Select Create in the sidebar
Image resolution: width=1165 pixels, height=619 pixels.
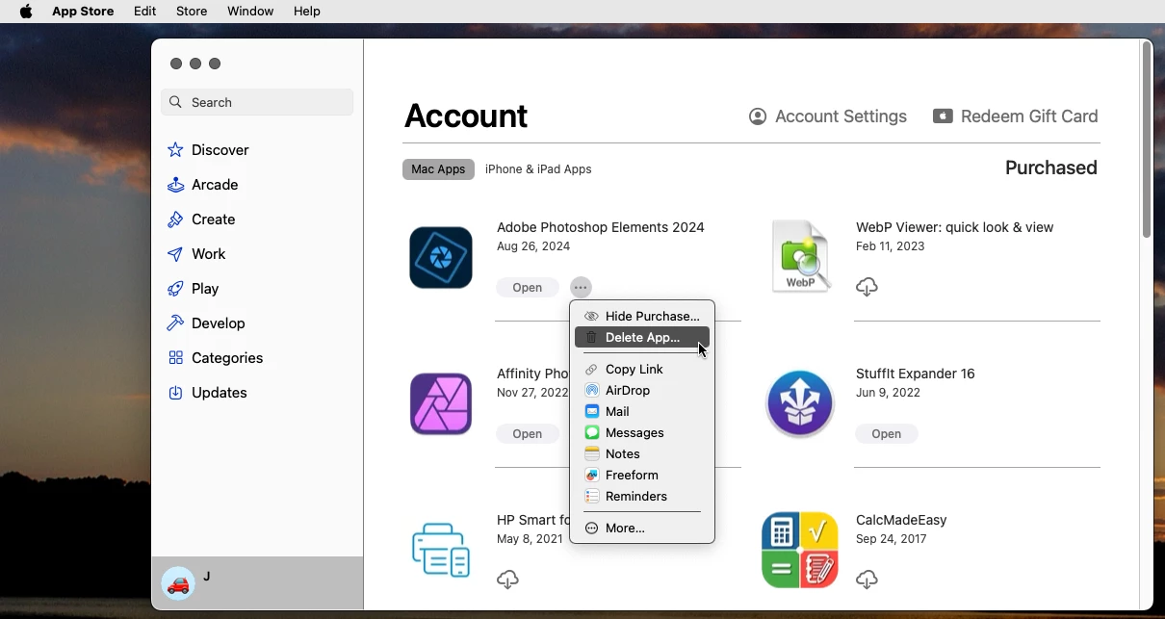(201, 219)
